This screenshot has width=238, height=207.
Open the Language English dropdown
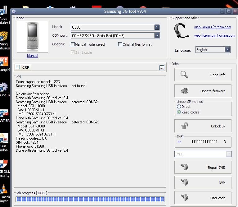(x=227, y=49)
